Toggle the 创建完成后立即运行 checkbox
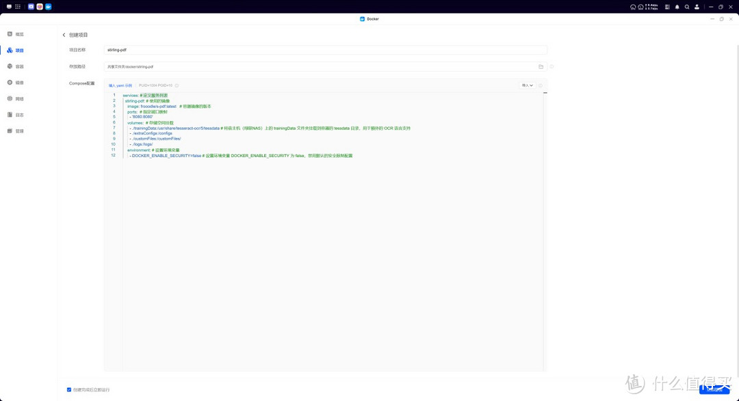The height and width of the screenshot is (401, 739). coord(69,390)
